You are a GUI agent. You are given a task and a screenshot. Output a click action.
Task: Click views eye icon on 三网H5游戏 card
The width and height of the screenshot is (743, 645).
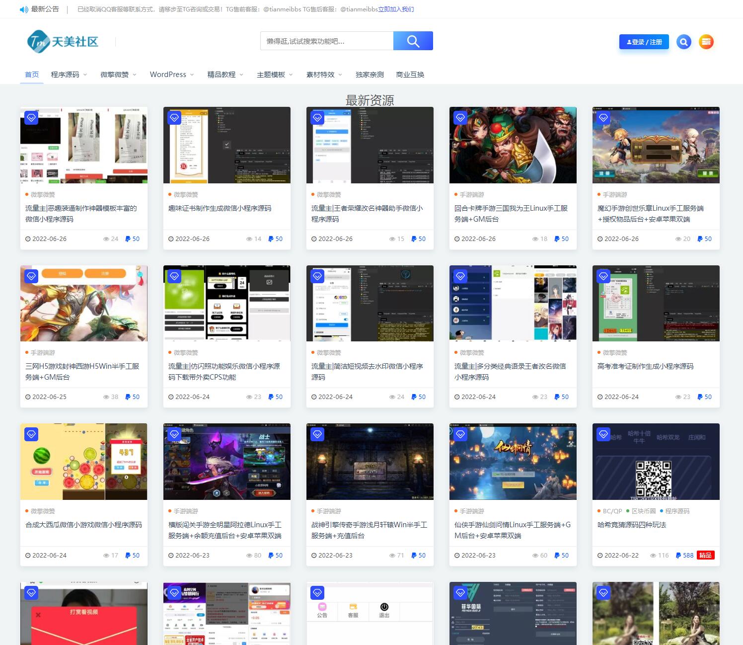tap(106, 397)
